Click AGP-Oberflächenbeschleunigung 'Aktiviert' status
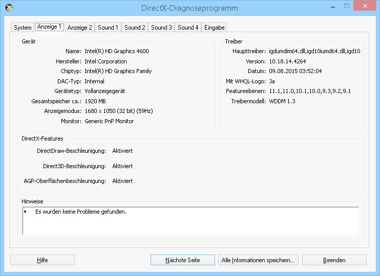The height and width of the screenshot is (276, 380). (122, 181)
